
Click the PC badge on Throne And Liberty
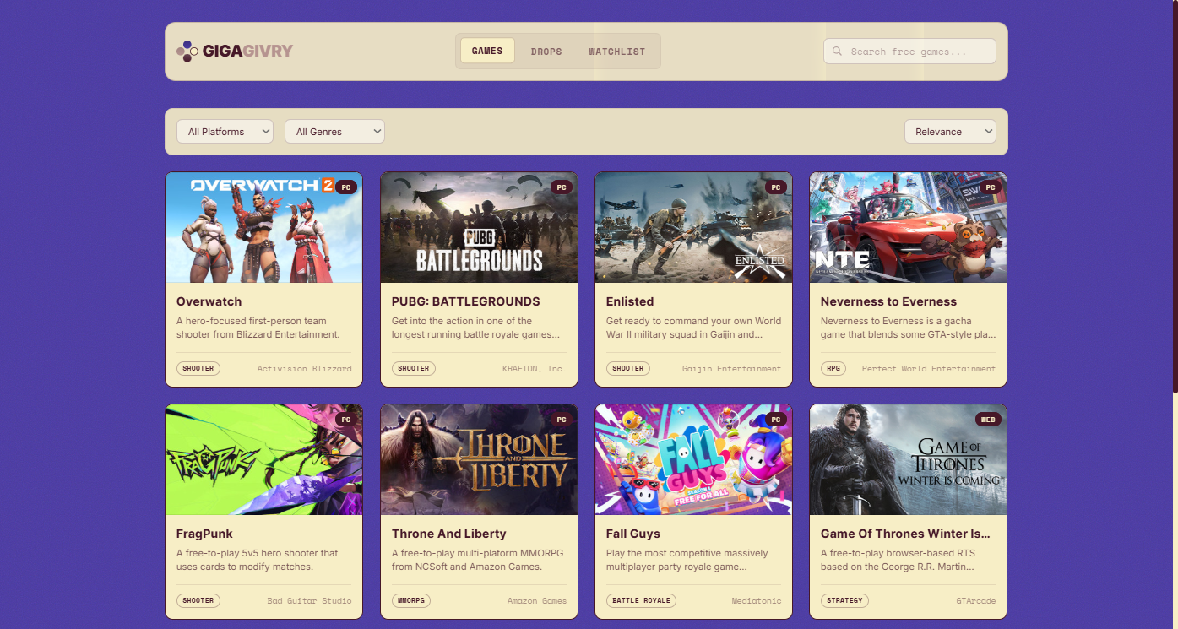(x=561, y=420)
